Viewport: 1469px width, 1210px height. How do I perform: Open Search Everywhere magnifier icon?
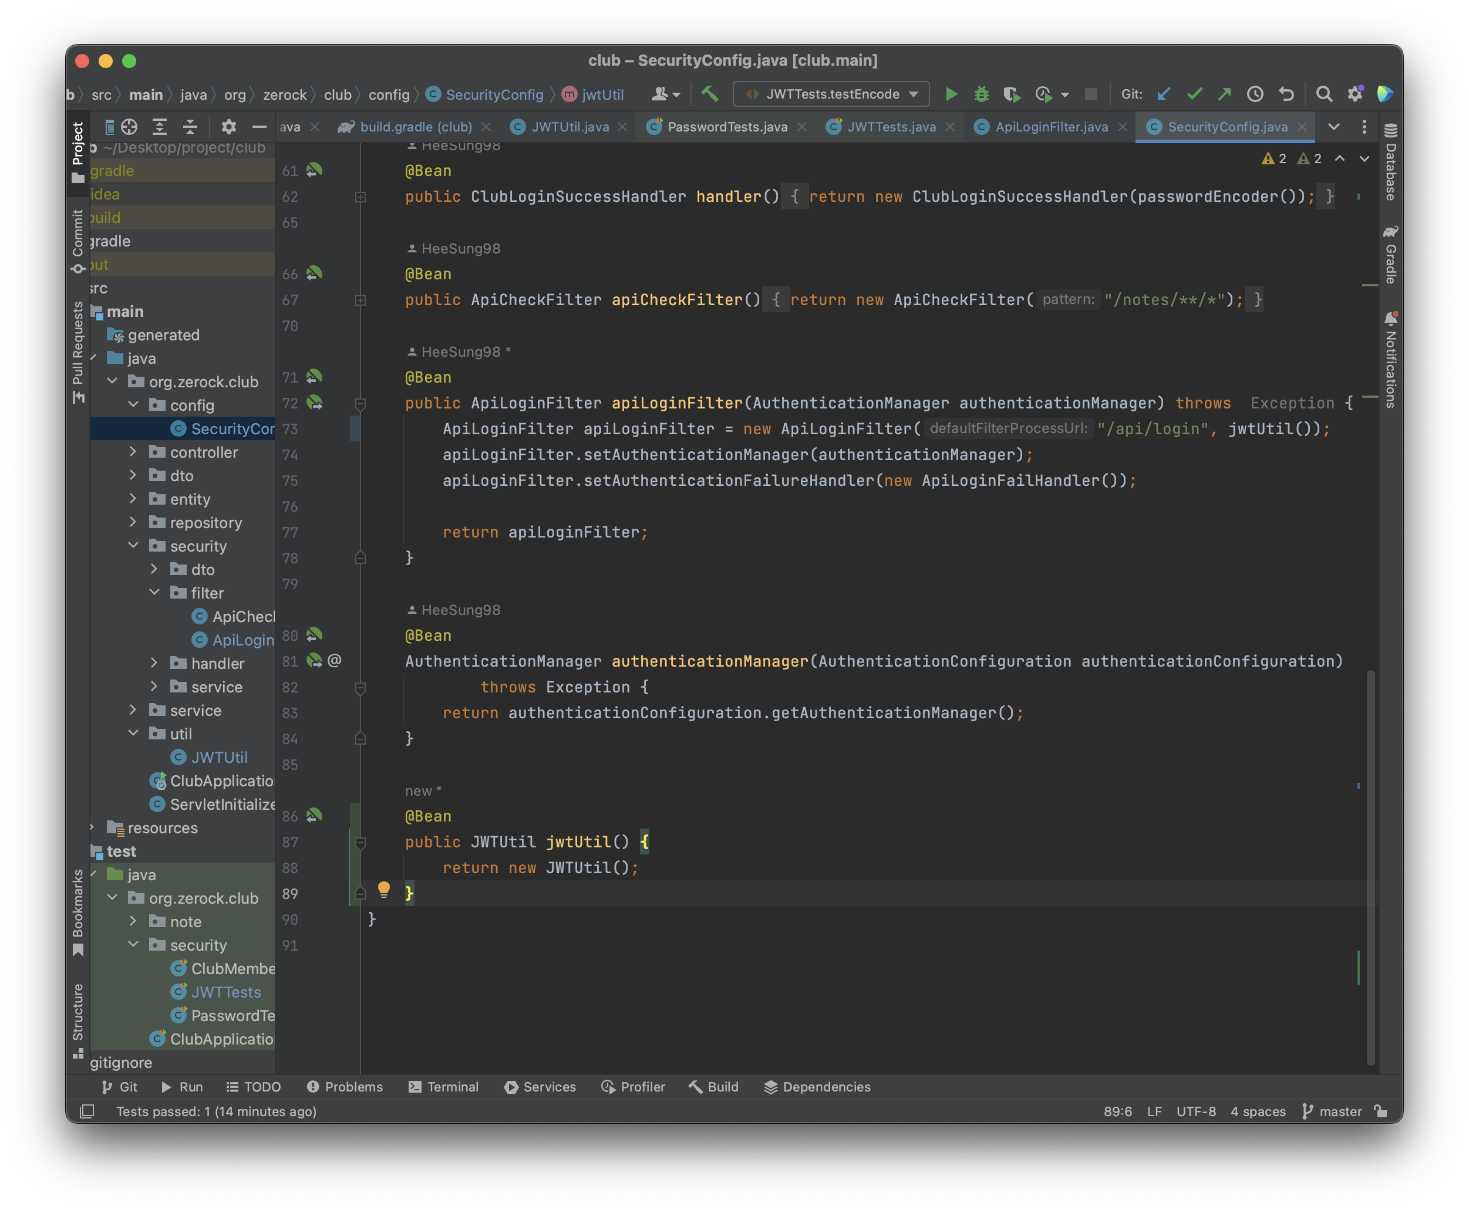(1324, 94)
